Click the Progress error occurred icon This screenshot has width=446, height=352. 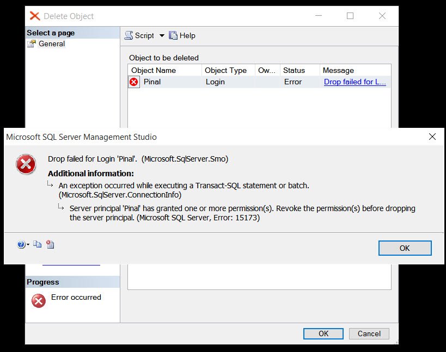click(x=39, y=300)
